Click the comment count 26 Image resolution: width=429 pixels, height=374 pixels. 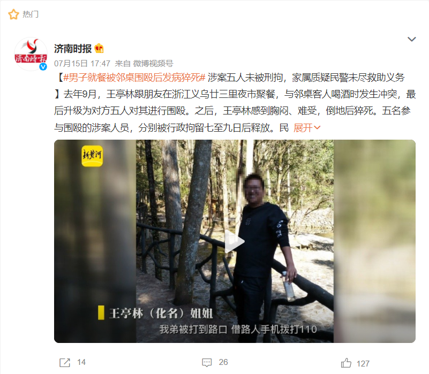click(223, 362)
